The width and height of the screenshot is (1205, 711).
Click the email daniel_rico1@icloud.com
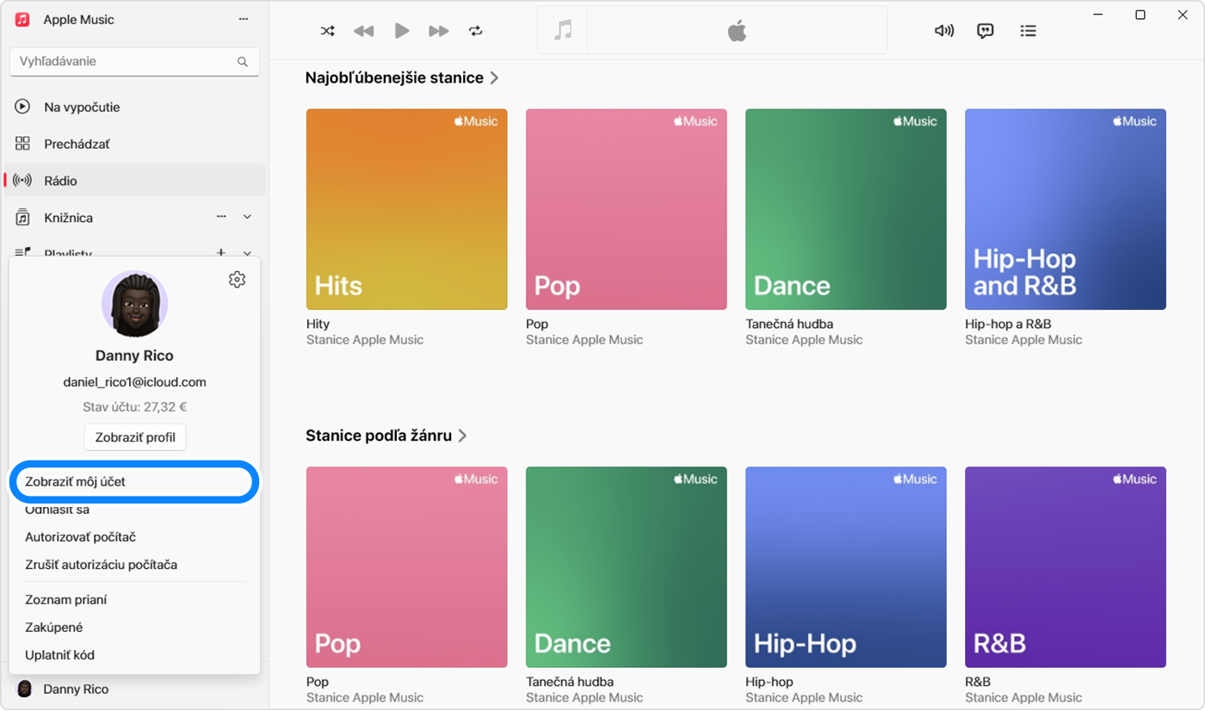134,382
